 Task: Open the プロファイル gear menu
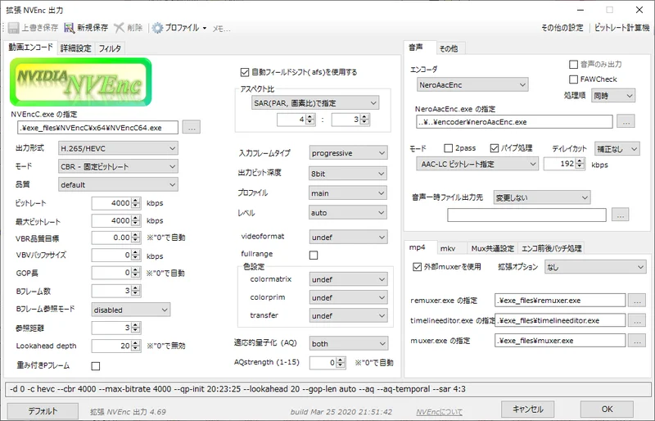click(157, 28)
